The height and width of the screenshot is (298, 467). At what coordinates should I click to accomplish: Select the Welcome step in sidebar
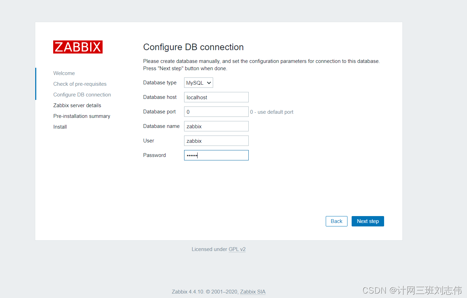click(x=64, y=73)
